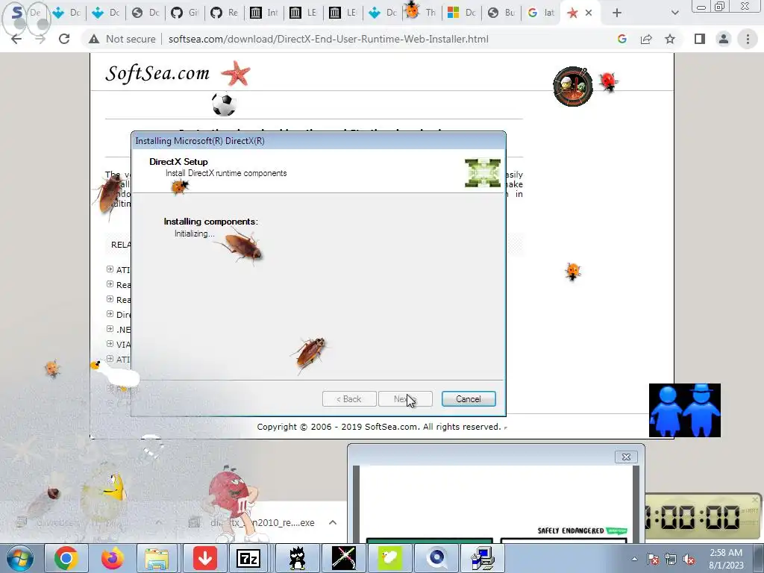Viewport: 764px width, 573px height.
Task: Click the red starfish next to SoftSea logo
Action: (236, 73)
